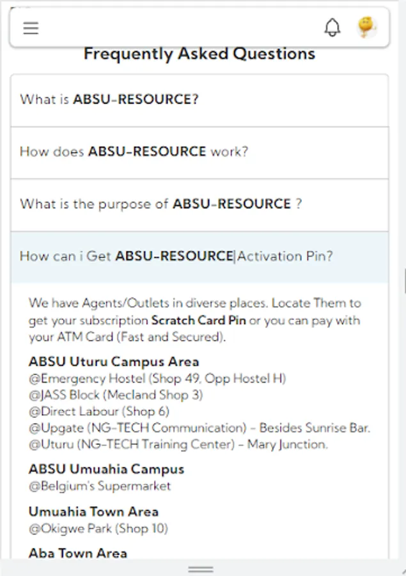The image size is (406, 576).
Task: Click the right edge resize handle
Action: (404, 280)
